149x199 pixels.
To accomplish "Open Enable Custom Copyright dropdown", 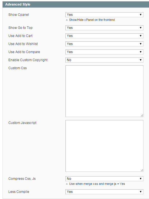I will (x=104, y=60).
